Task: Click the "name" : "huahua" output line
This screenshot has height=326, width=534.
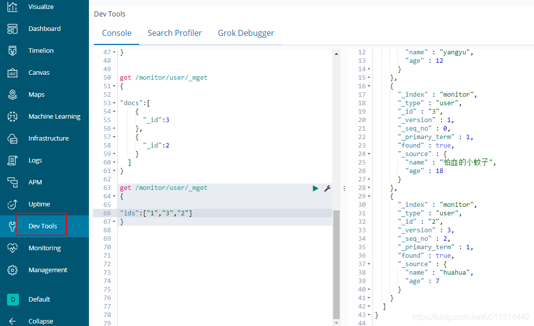Action: [x=439, y=273]
